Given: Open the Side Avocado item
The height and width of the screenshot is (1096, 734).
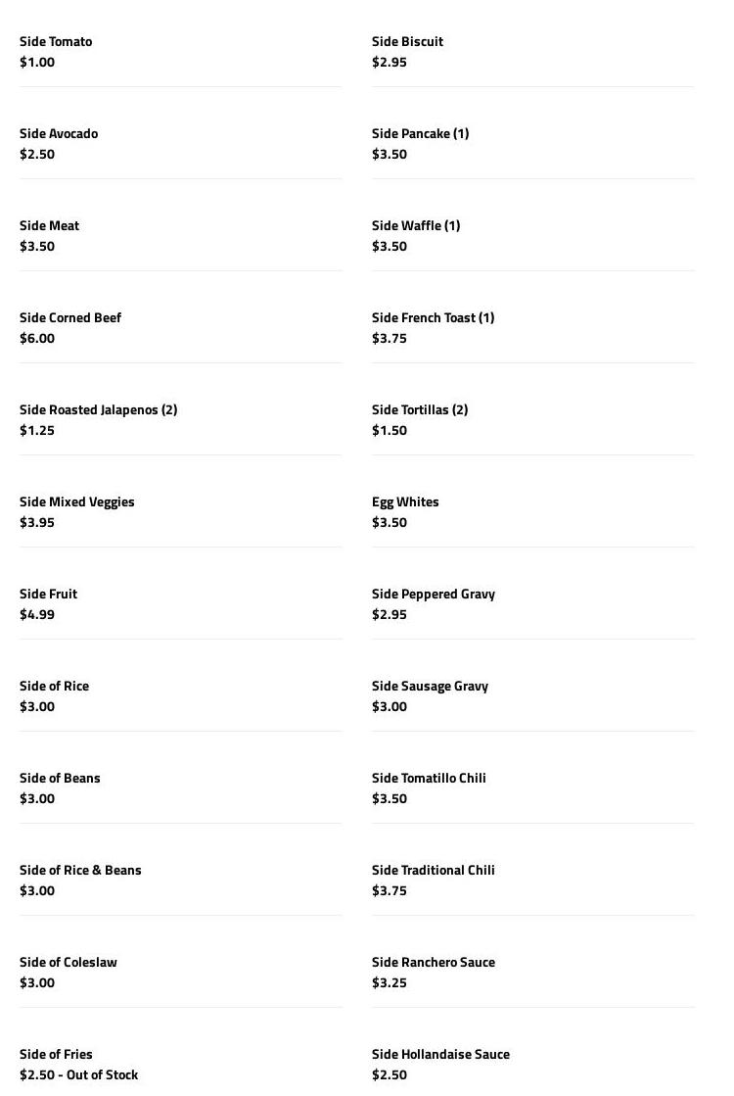Looking at the screenshot, I should click(x=59, y=134).
